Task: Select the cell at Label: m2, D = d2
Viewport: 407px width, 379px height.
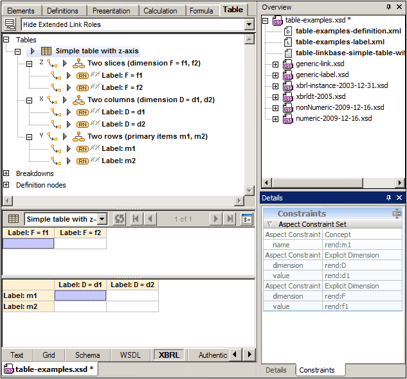Action: [132, 307]
